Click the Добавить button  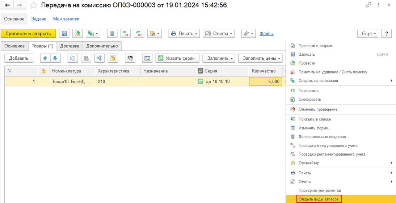point(19,58)
